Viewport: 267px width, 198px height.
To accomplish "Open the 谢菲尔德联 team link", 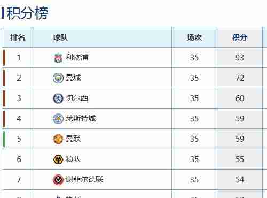I will (84, 179).
